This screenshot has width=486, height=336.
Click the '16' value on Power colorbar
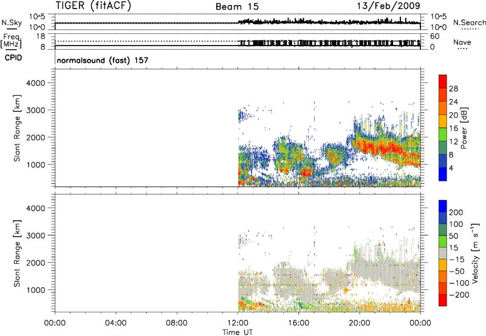coord(453,129)
